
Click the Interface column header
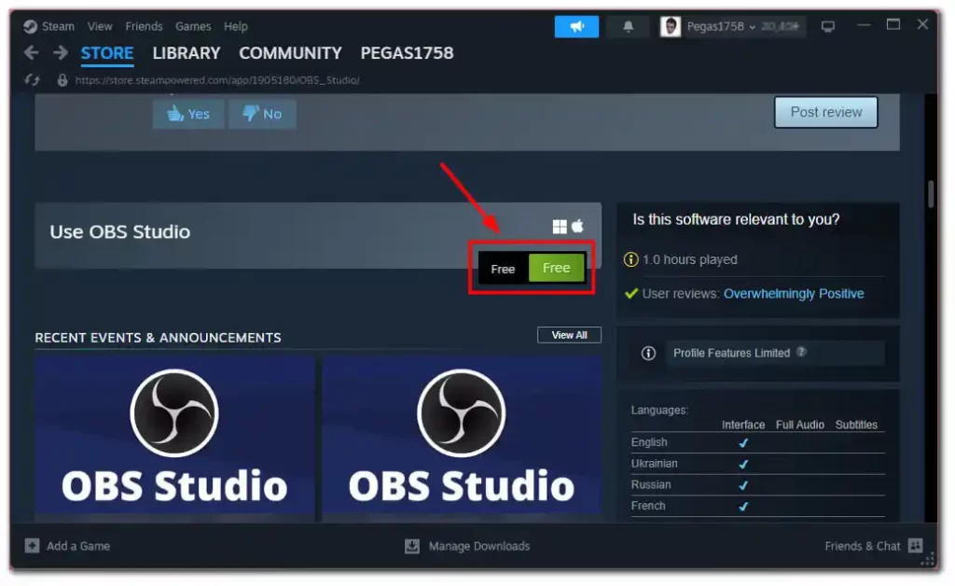point(743,425)
